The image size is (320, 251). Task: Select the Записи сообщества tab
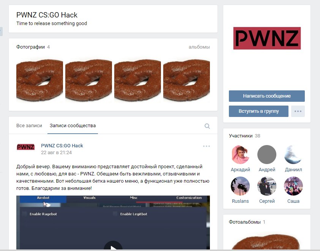(73, 126)
